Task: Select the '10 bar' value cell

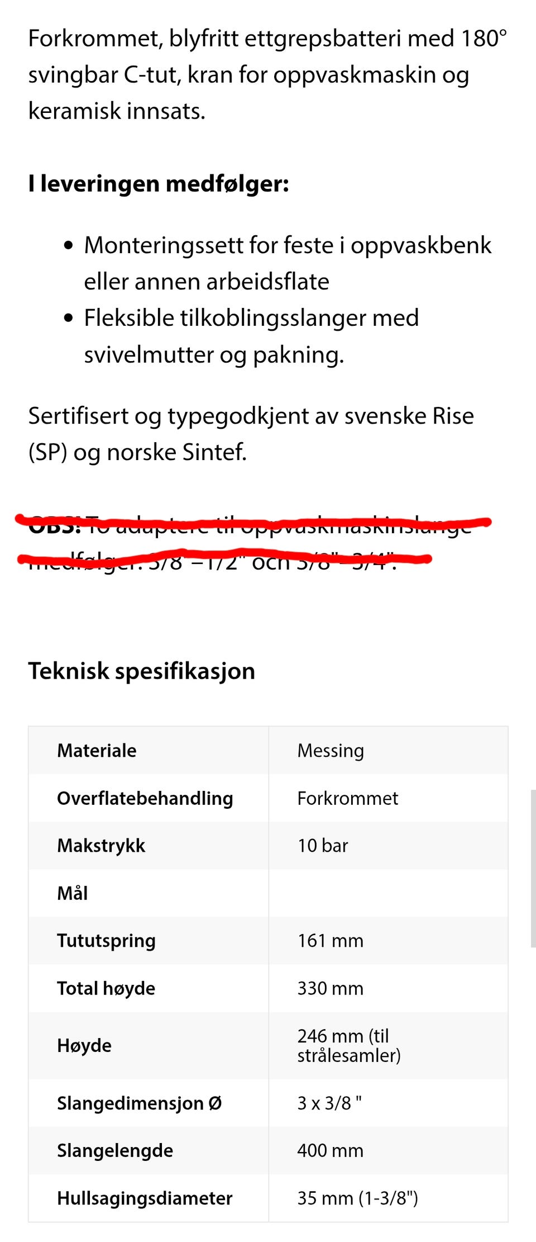Action: pyautogui.click(x=323, y=845)
